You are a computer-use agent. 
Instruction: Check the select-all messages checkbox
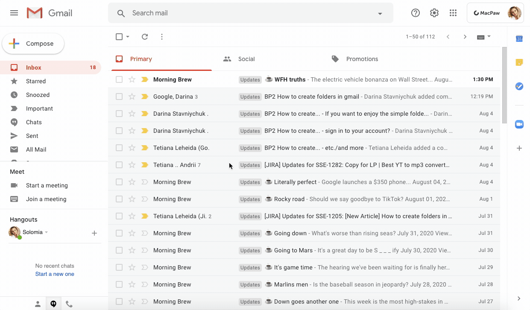[x=118, y=37]
